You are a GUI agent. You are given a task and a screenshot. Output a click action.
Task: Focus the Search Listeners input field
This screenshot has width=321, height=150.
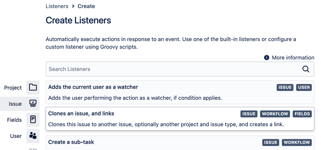[x=174, y=69]
